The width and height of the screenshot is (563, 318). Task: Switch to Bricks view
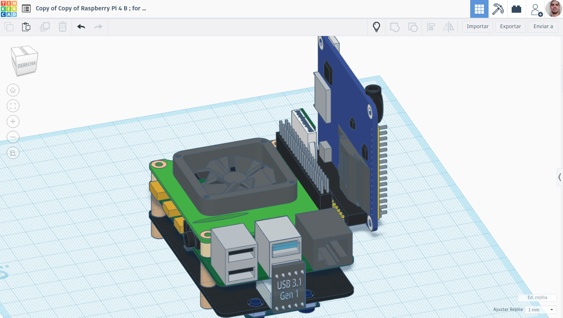click(x=516, y=9)
